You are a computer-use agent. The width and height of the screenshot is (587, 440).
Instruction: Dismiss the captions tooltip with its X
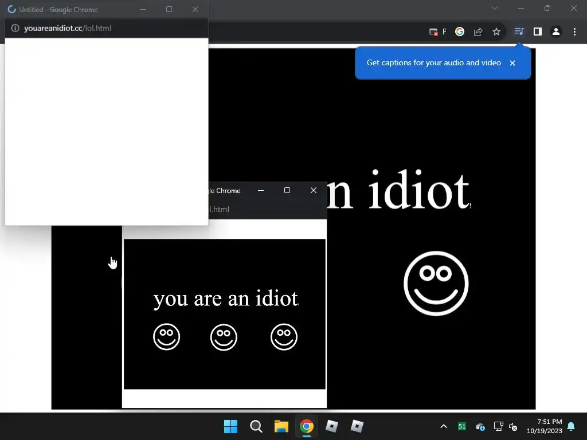click(x=512, y=63)
